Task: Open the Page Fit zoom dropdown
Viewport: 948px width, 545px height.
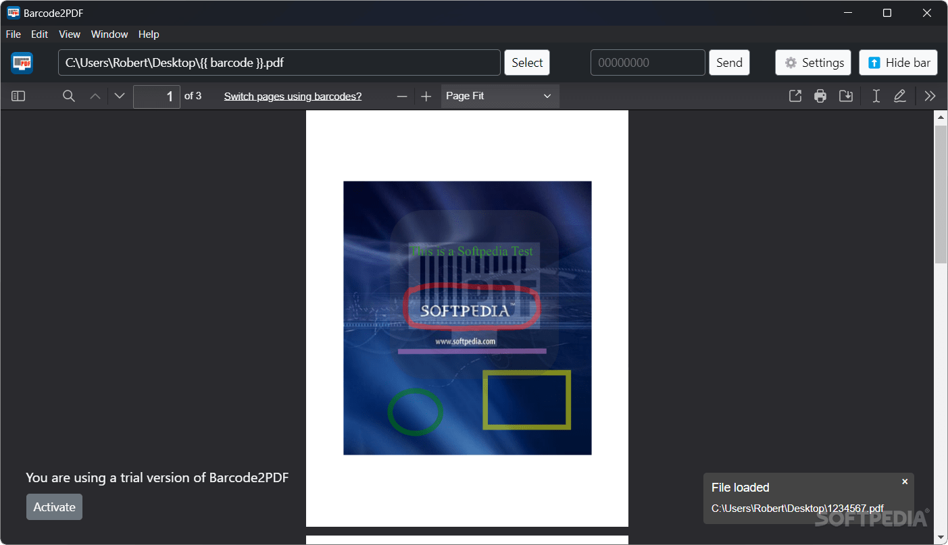Action: pyautogui.click(x=500, y=97)
